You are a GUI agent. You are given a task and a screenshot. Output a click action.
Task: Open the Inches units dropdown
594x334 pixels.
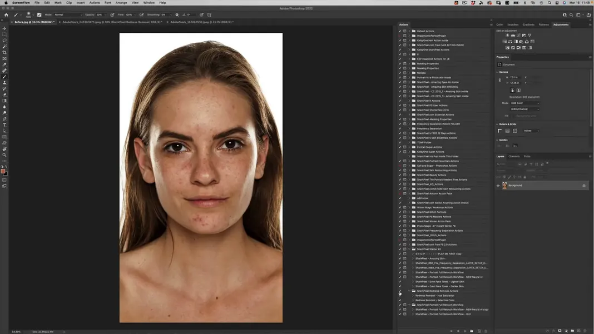531,131
